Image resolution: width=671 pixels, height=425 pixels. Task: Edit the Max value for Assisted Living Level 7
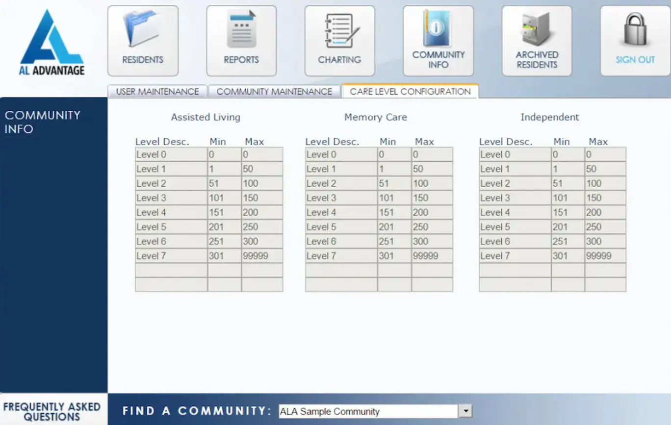[262, 255]
